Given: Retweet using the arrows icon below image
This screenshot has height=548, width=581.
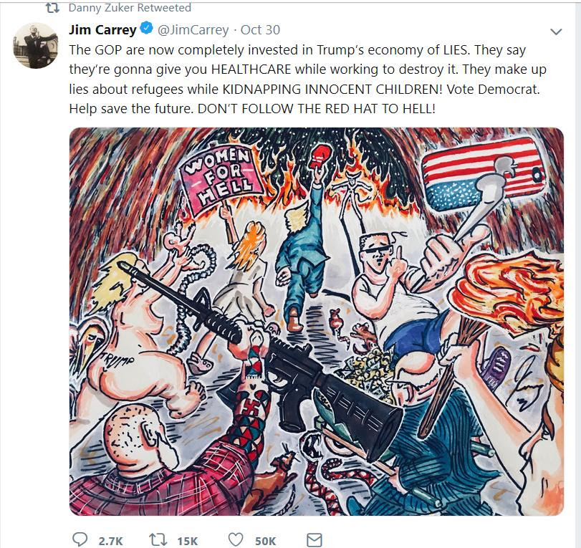Looking at the screenshot, I should tap(158, 539).
